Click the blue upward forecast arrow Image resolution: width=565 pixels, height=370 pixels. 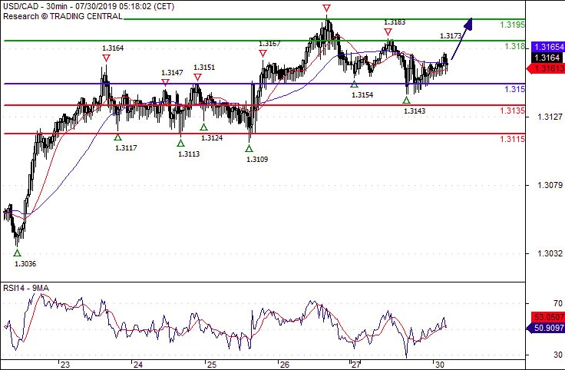coord(461,39)
